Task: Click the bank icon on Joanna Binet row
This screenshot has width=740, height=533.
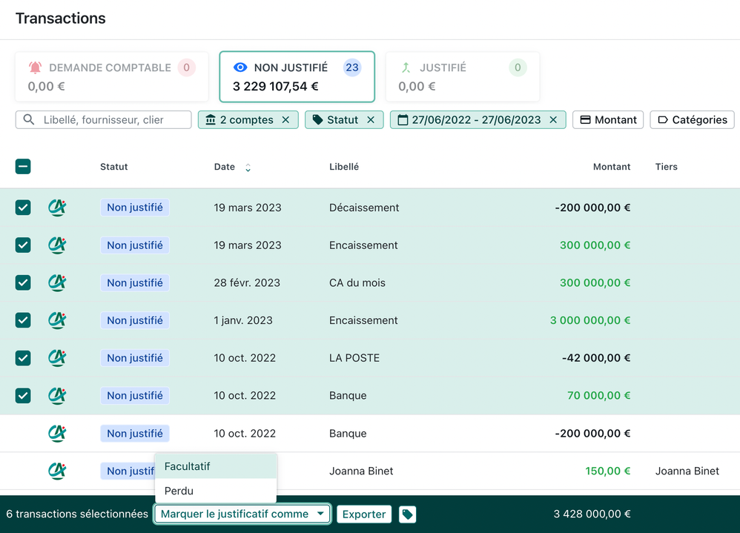Action: tap(57, 471)
